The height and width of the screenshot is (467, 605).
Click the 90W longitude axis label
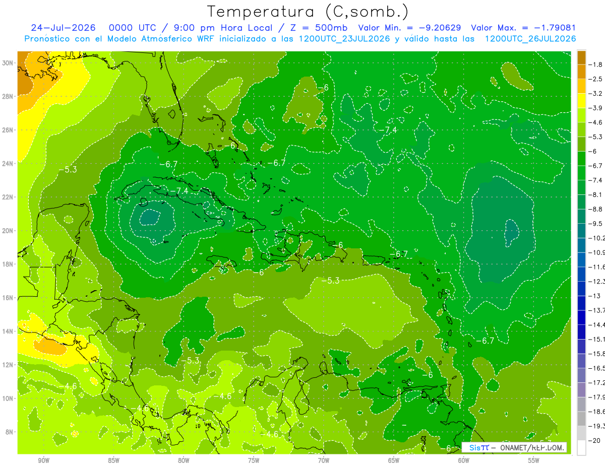43,460
